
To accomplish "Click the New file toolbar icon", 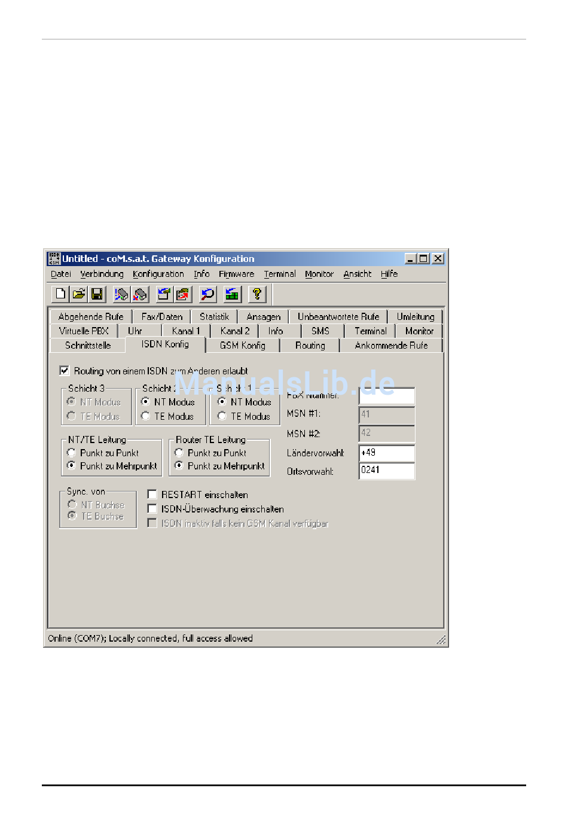I will (x=60, y=294).
